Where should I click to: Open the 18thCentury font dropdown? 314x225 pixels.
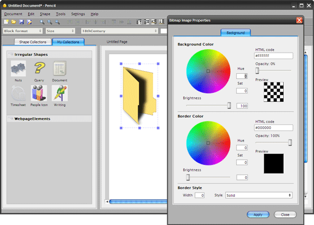point(120,31)
